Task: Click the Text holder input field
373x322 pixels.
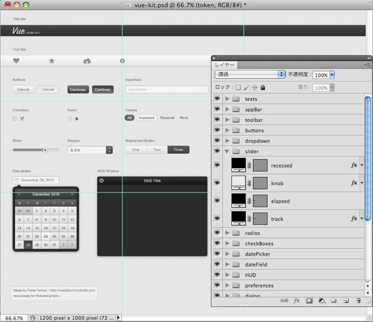Action: click(167, 89)
